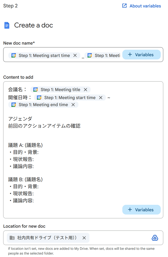Remove the Meeting end time chip

point(73,105)
